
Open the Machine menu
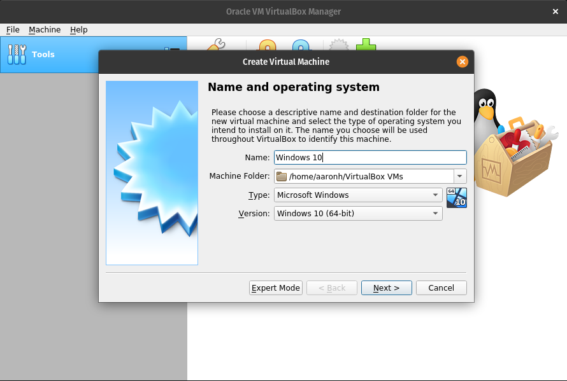[x=45, y=30]
